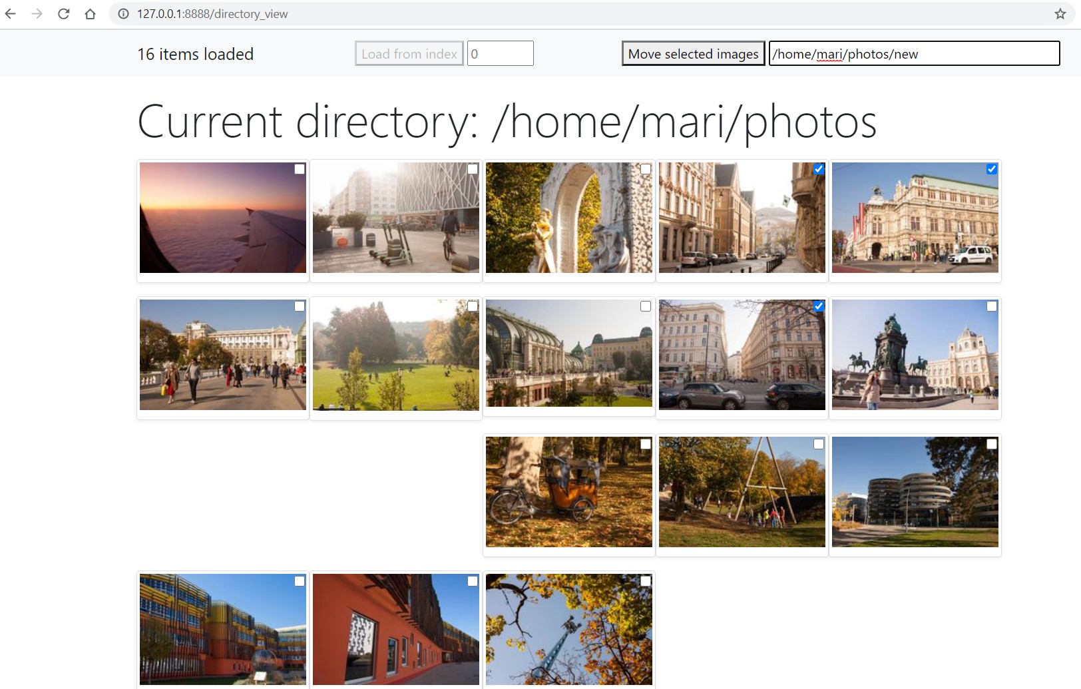Open the round modern building thumbnail
This screenshot has width=1081, height=689.
pos(915,492)
